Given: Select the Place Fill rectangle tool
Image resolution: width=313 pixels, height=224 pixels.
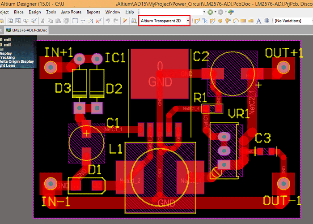Looking at the screenshot, I should tap(244, 21).
